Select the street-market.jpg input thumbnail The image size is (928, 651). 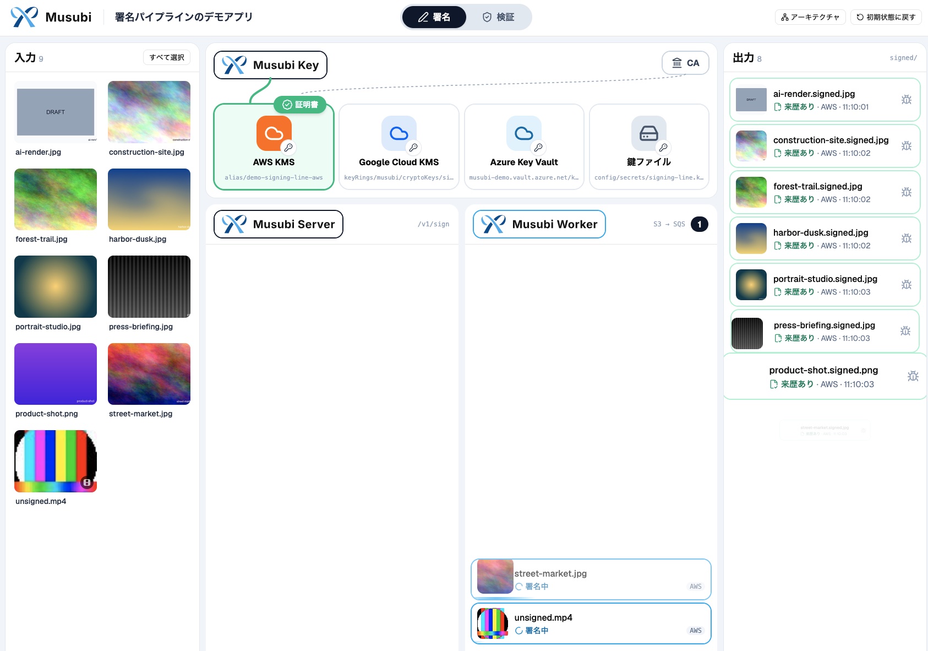149,374
